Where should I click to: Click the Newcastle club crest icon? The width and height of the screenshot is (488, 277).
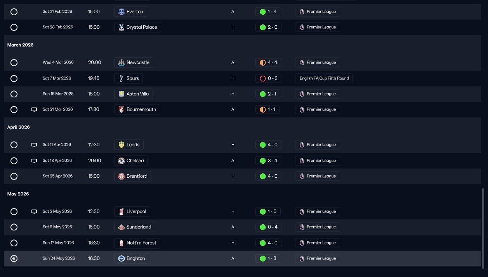tap(121, 62)
